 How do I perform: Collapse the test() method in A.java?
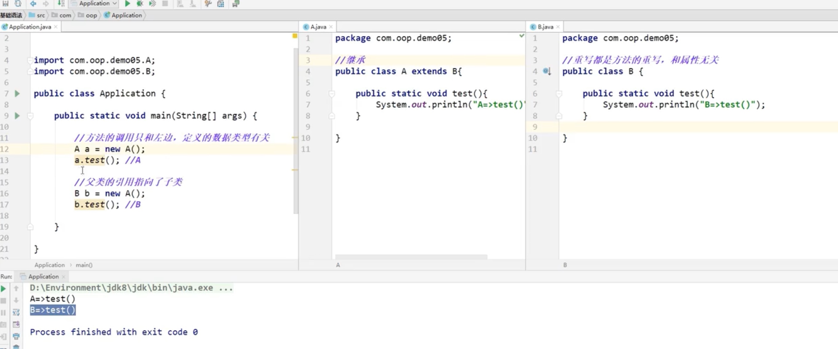click(x=331, y=94)
